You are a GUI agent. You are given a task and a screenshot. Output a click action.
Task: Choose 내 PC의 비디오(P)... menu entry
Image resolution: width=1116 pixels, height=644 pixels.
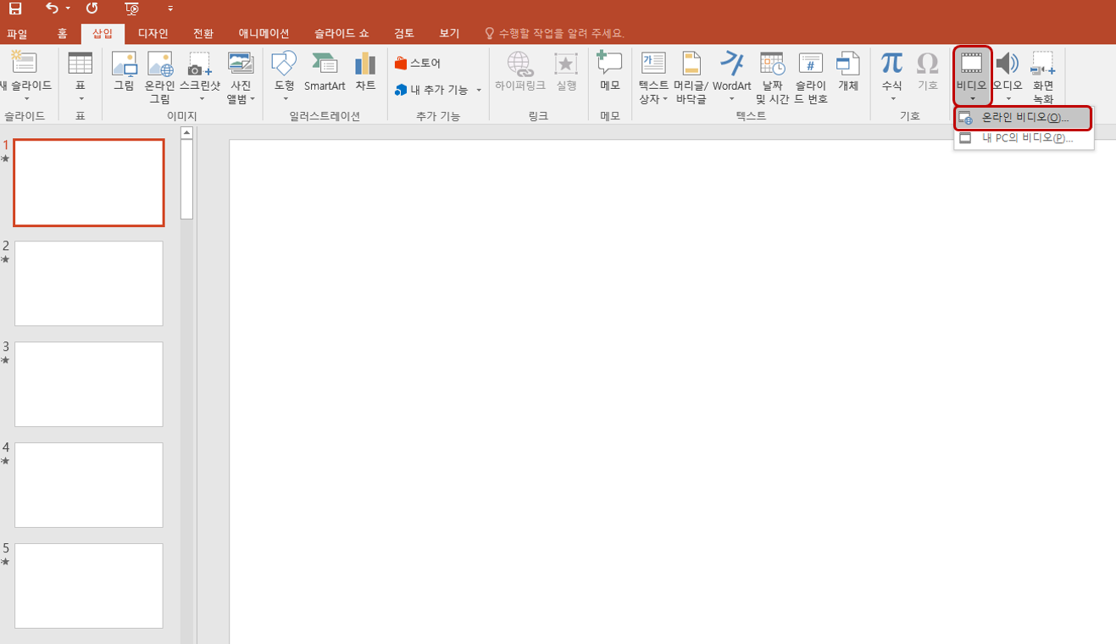(1024, 138)
